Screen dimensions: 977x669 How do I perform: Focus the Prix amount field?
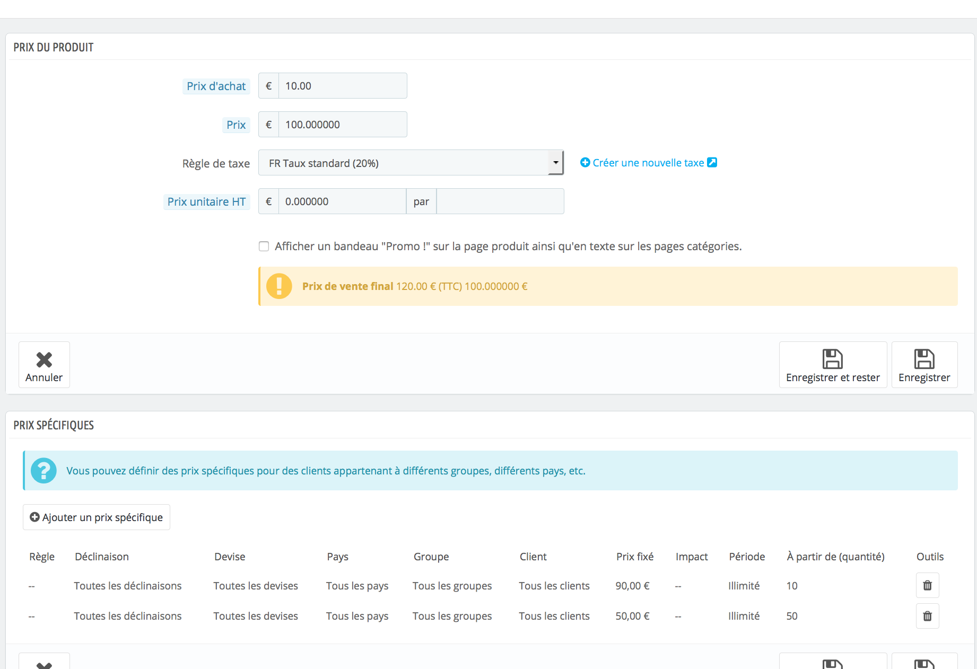click(342, 125)
